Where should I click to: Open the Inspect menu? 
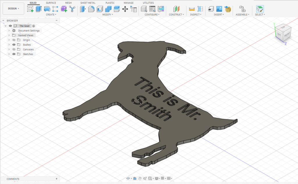pos(196,15)
